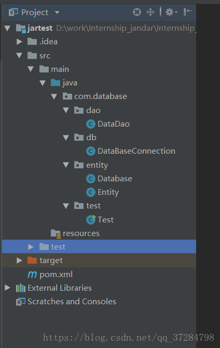The height and width of the screenshot is (348, 220).
Task: Select the com.database package name
Action: point(101,96)
